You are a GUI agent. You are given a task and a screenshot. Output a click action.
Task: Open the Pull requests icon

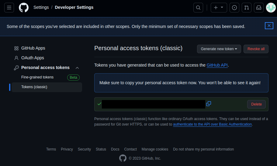click(x=247, y=8)
